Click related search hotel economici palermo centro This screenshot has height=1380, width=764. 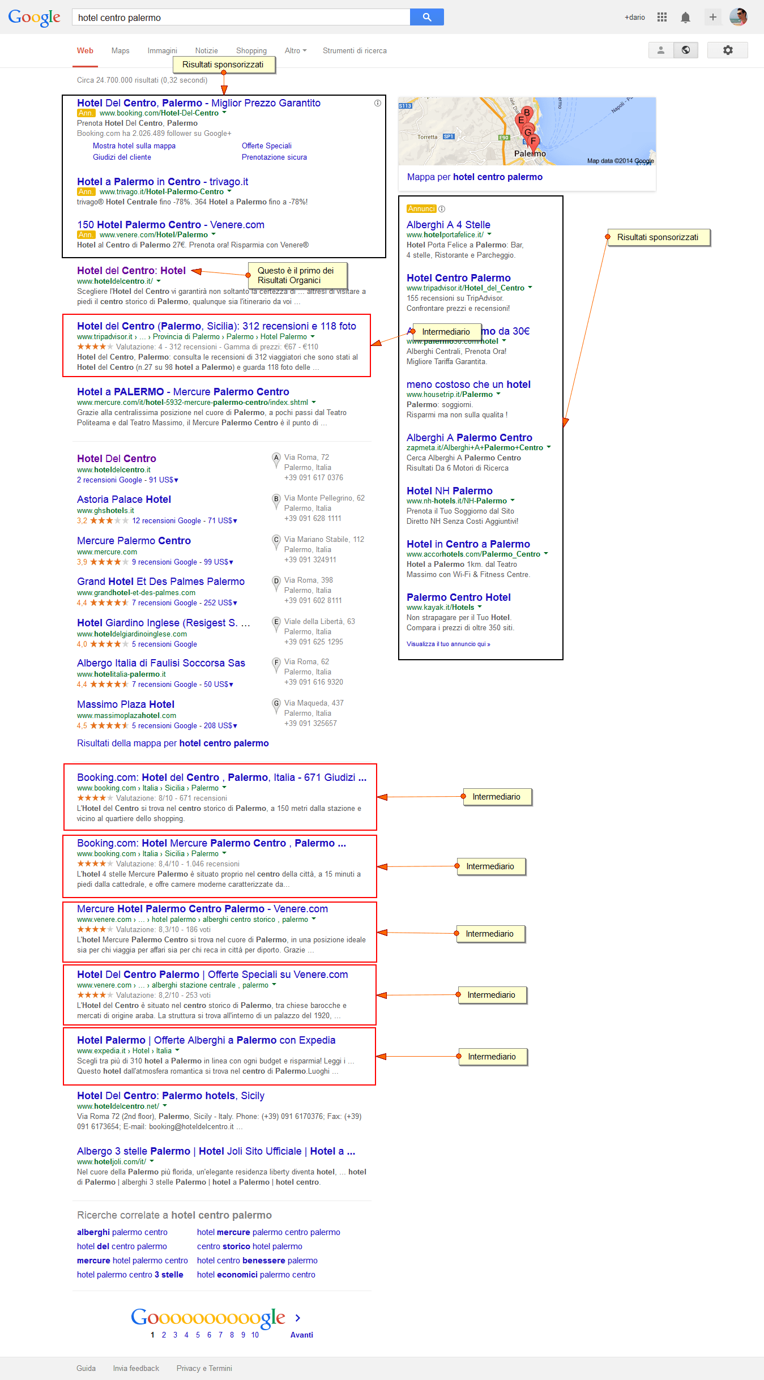click(x=256, y=1275)
